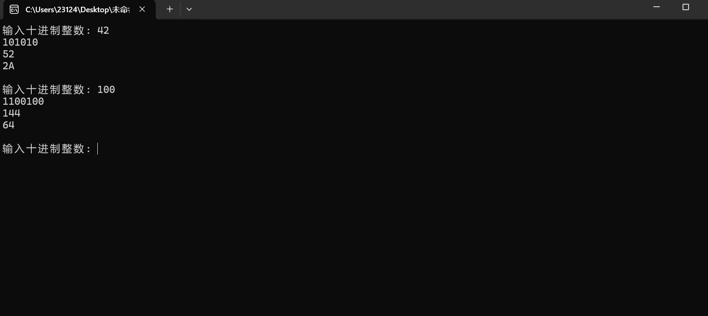Open a new tab with plus icon
Viewport: 708px width, 316px height.
click(170, 9)
